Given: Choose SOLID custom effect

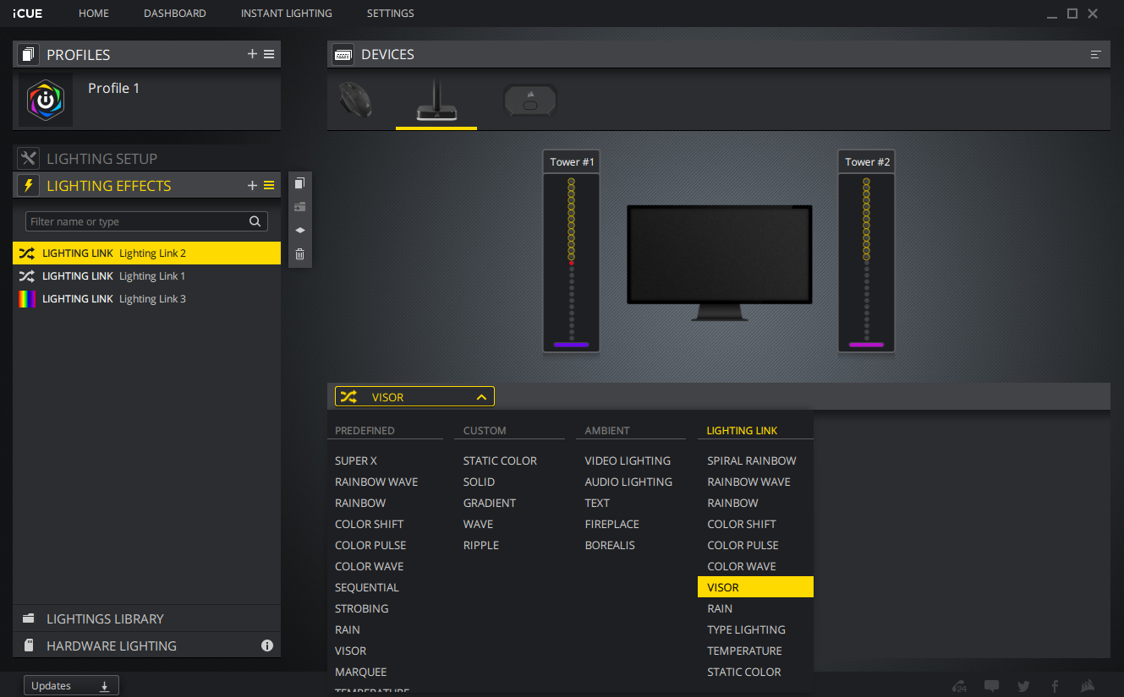Looking at the screenshot, I should pos(479,482).
